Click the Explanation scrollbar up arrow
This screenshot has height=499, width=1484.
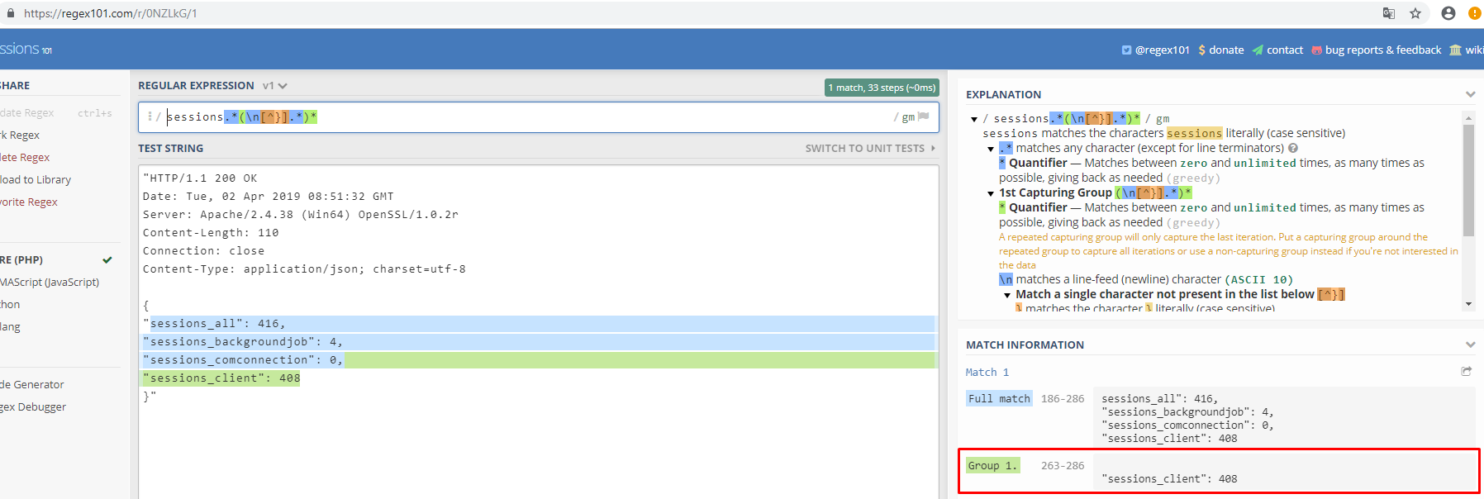click(x=1468, y=118)
